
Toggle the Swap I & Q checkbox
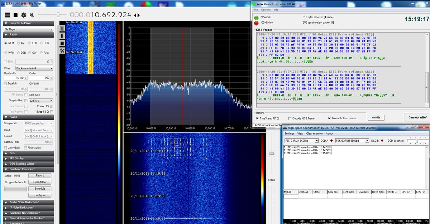[x=52, y=112]
